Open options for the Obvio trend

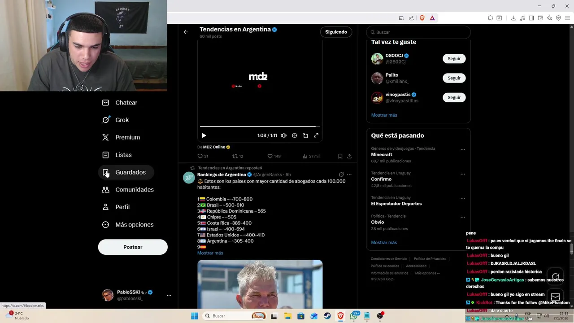pos(463,218)
